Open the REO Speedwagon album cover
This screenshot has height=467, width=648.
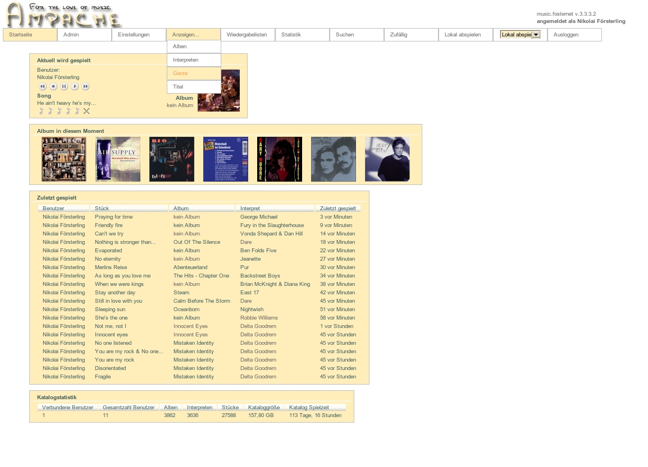click(172, 159)
